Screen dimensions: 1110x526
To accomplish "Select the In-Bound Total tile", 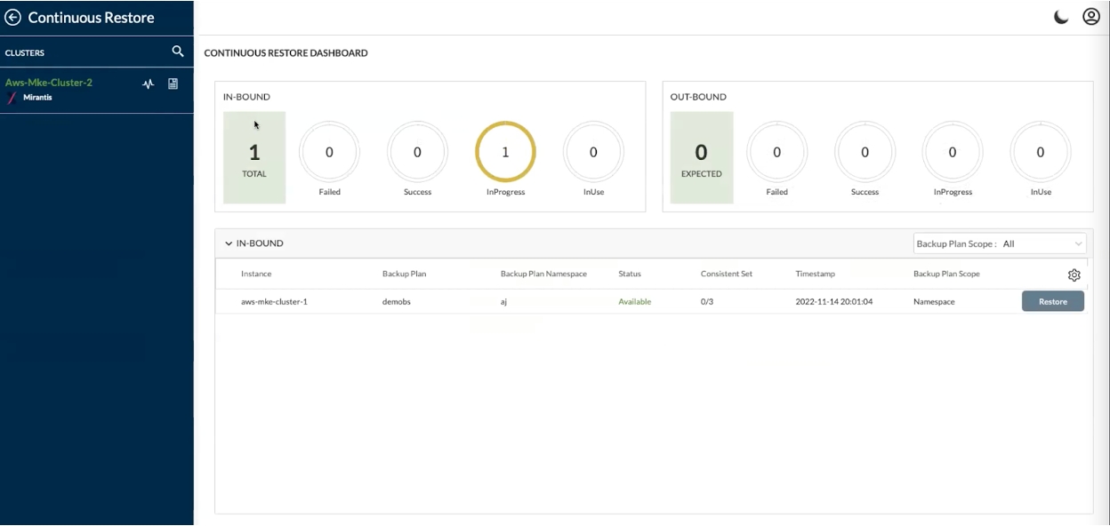I will point(254,157).
